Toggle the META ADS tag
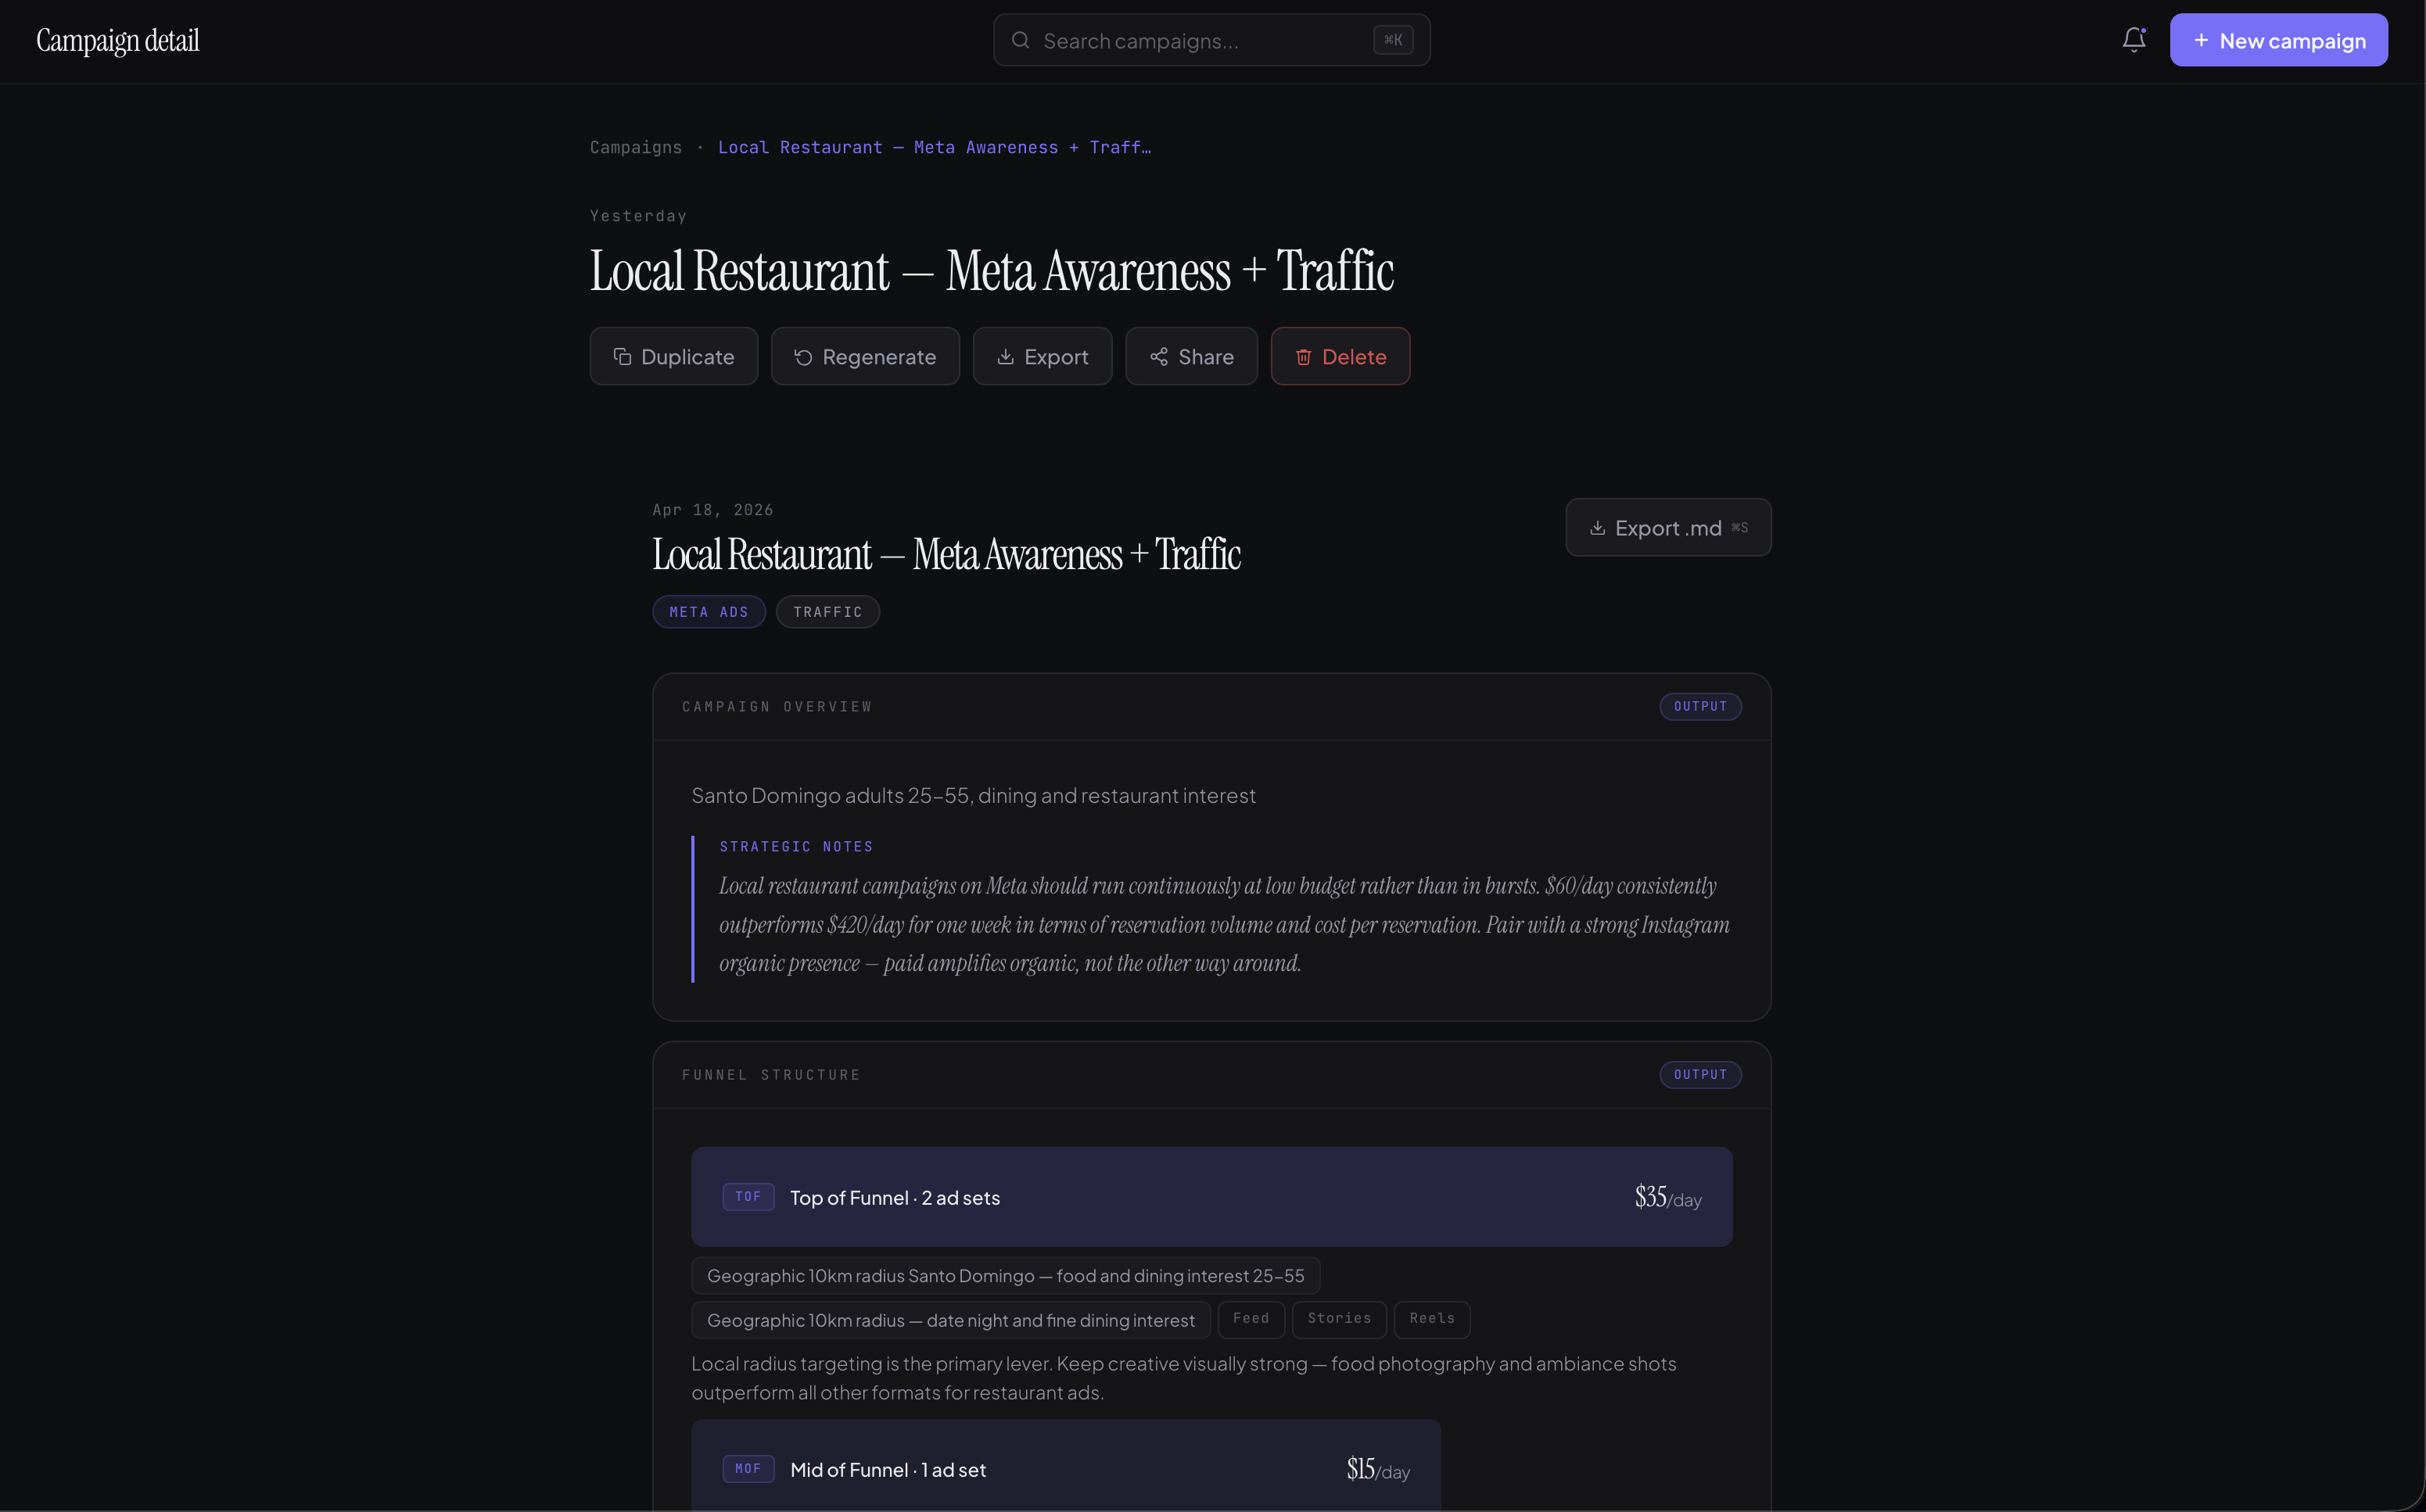 [x=709, y=611]
